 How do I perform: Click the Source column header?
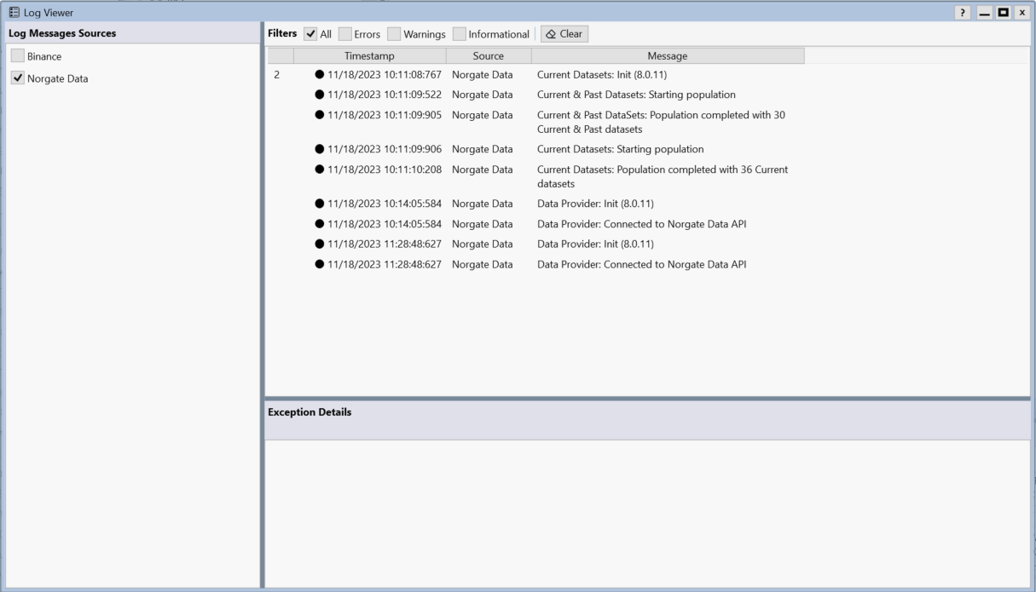(488, 56)
